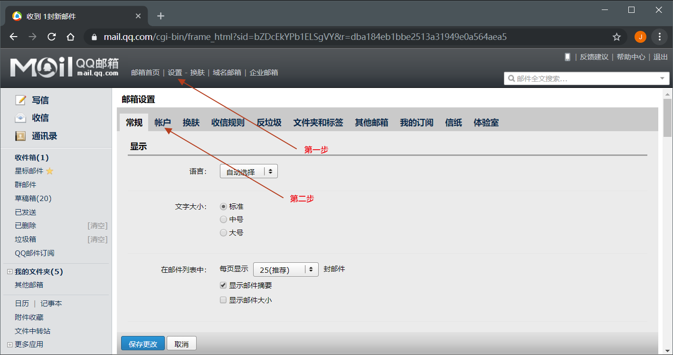The width and height of the screenshot is (673, 355).
Task: Open 文件中转站
Action: click(x=33, y=331)
